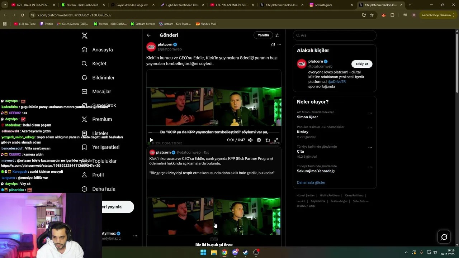Viewport: 459px width, 258px height.
Task: Reload the page
Action: coord(22,15)
